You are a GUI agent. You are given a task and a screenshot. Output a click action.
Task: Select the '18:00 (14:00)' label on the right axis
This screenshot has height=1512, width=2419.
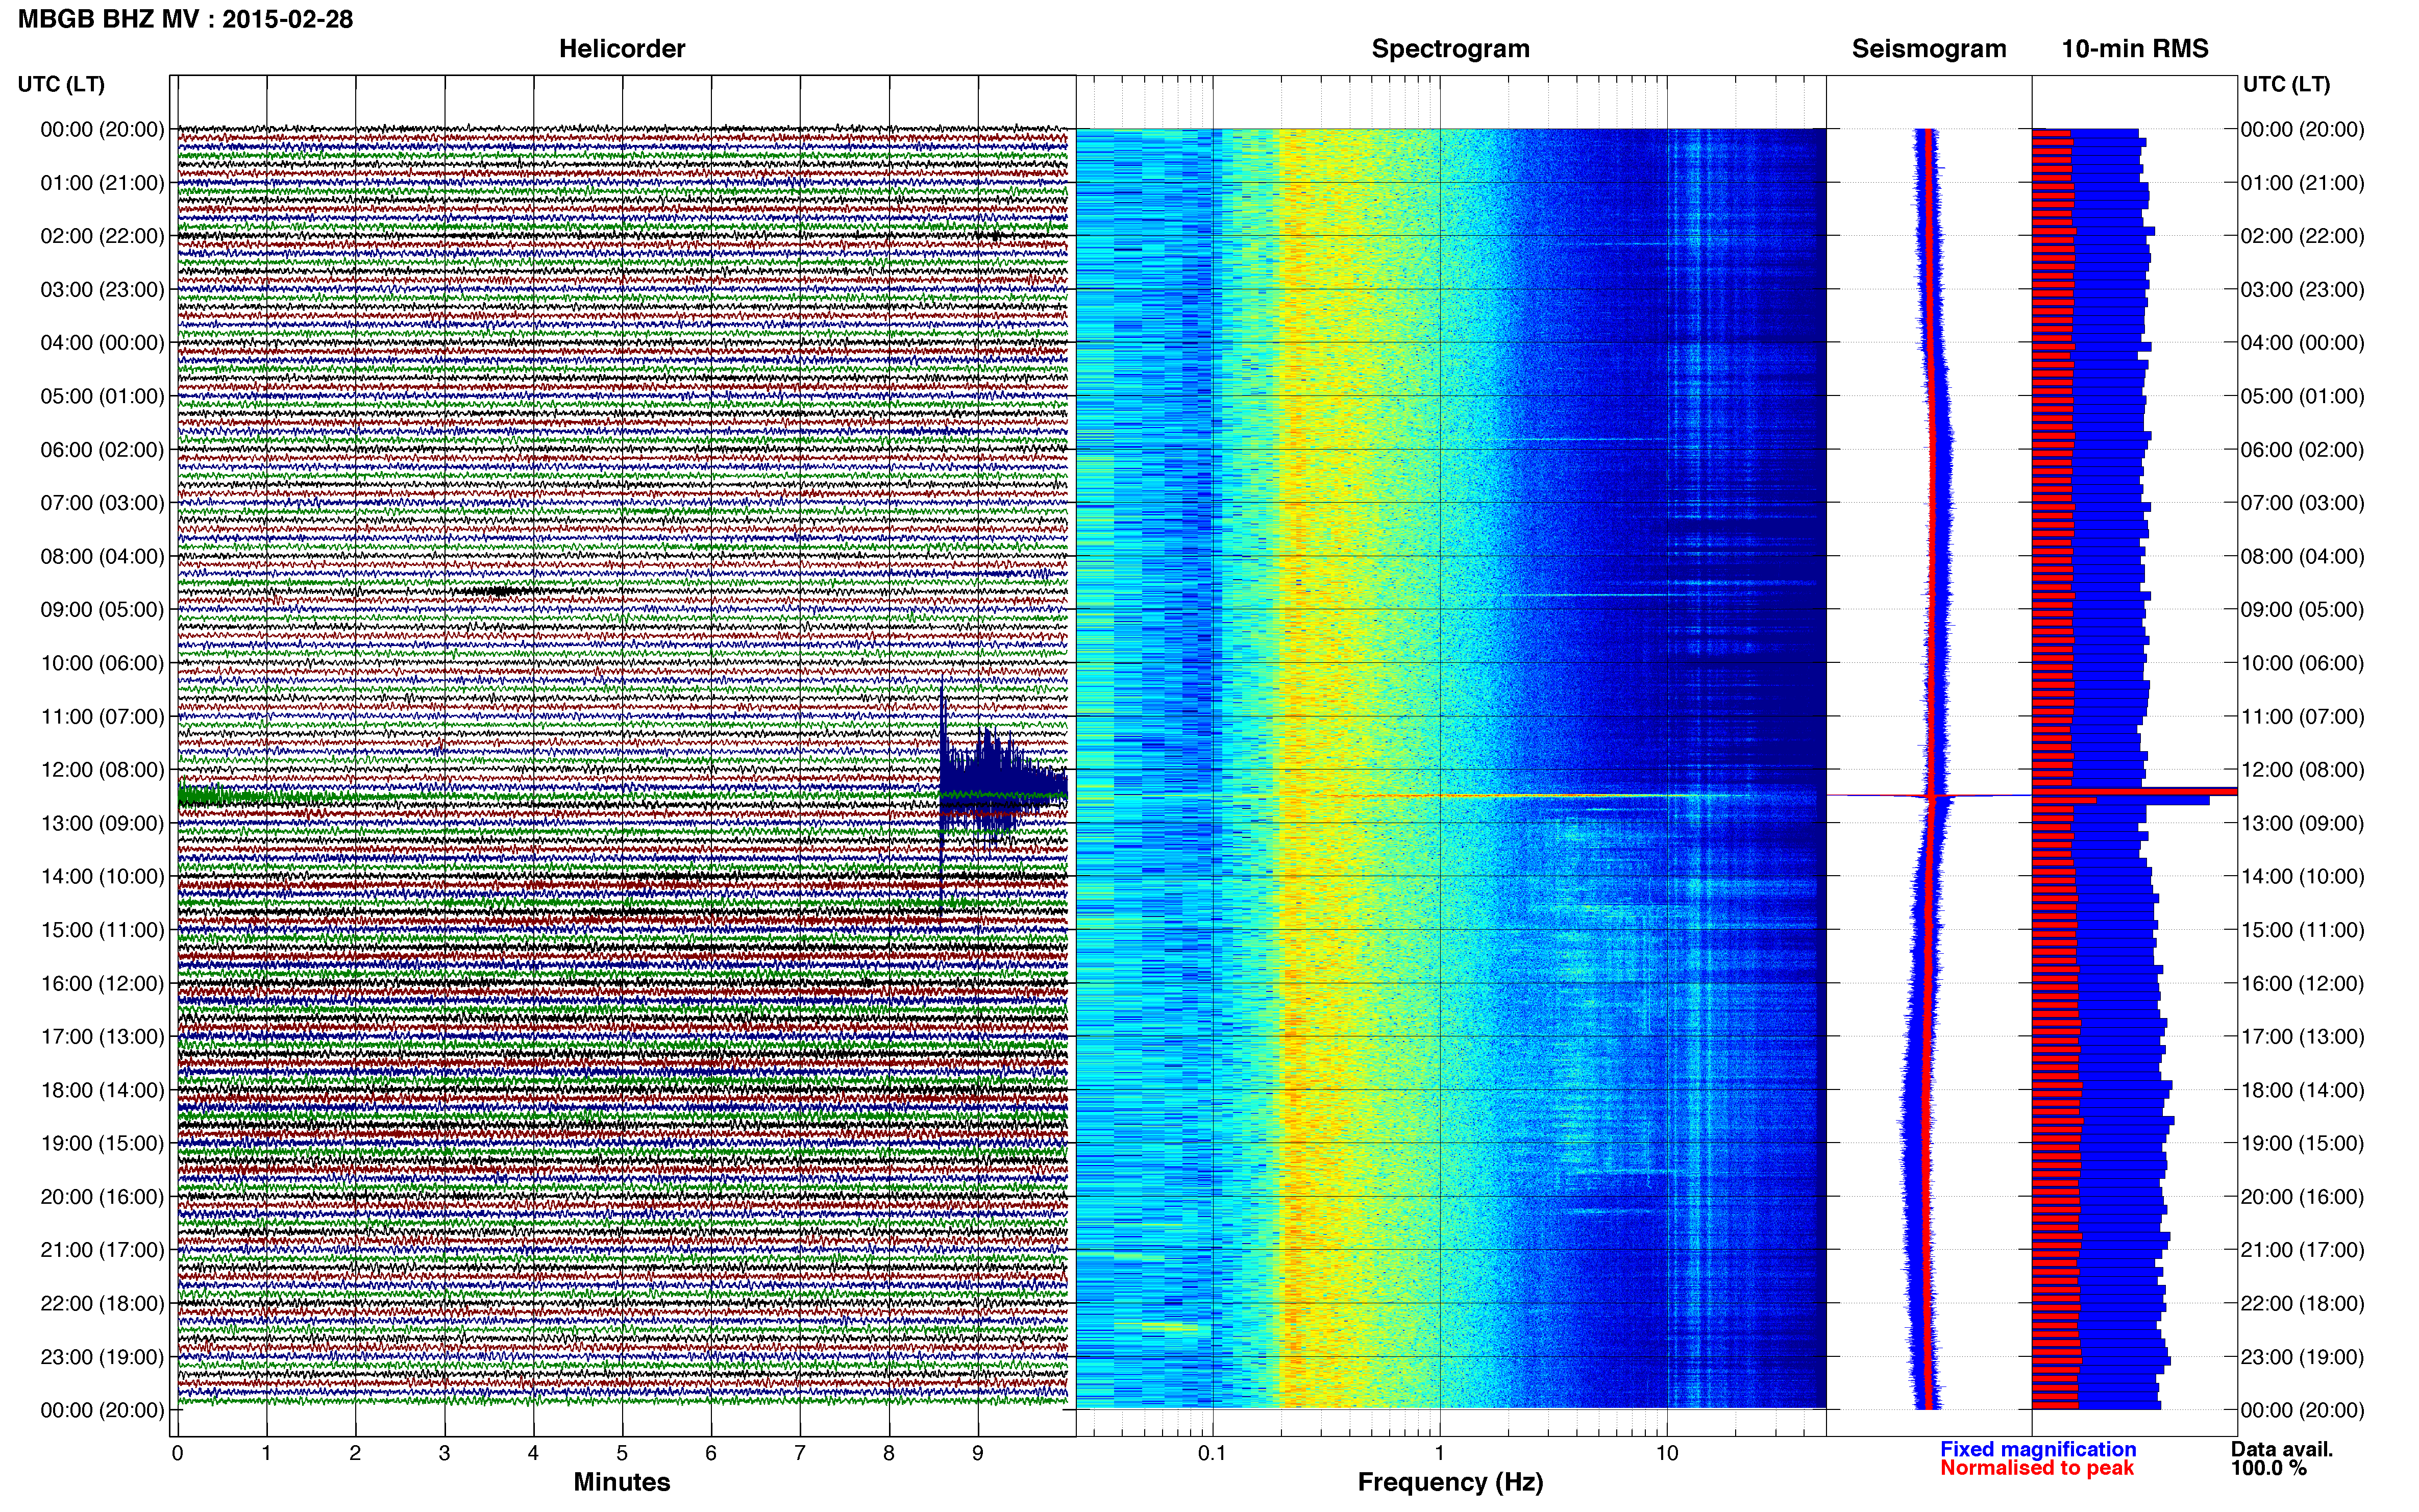click(2303, 1090)
